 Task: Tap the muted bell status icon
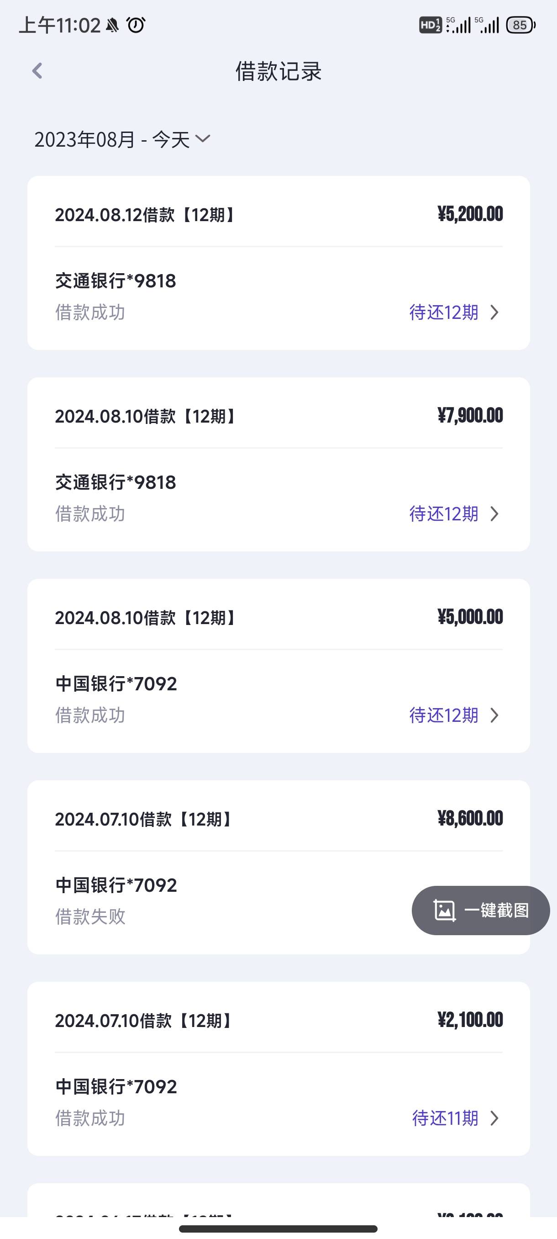point(112,25)
